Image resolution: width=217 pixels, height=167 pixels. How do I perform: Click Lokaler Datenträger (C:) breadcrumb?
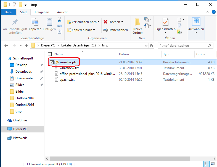[78, 45]
